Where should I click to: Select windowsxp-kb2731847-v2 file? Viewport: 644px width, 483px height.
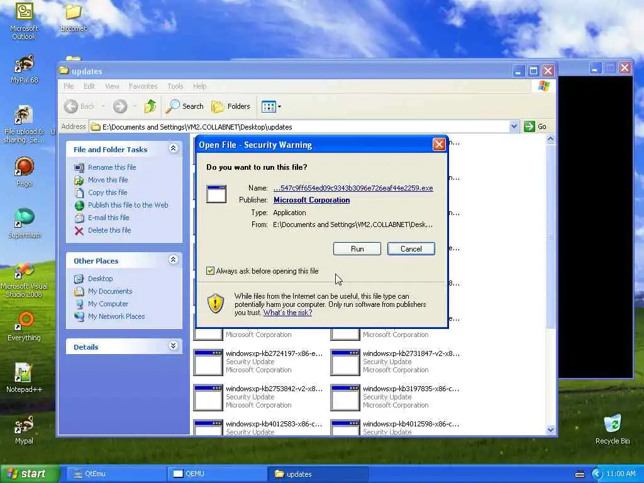coord(396,362)
